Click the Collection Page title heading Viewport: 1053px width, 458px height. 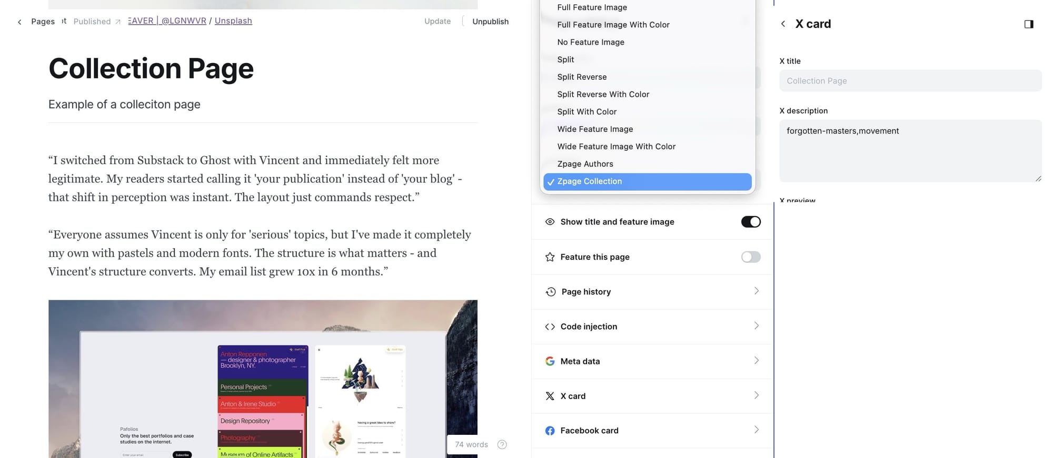coord(151,68)
